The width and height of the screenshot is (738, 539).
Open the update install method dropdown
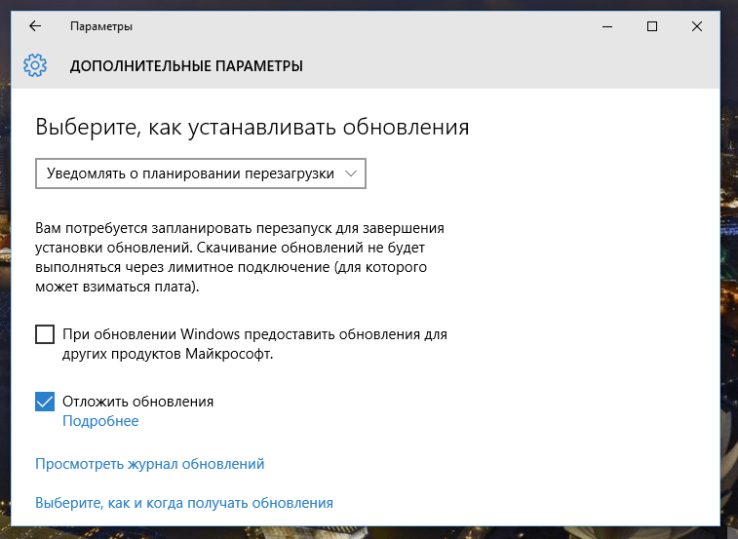pyautogui.click(x=201, y=173)
